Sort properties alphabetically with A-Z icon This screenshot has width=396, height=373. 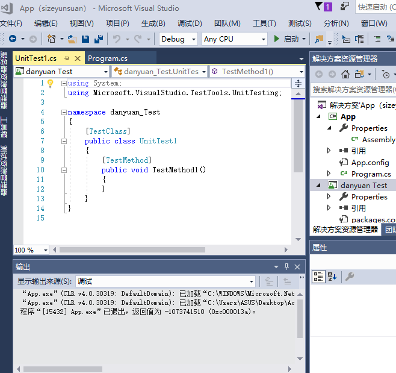tap(332, 277)
